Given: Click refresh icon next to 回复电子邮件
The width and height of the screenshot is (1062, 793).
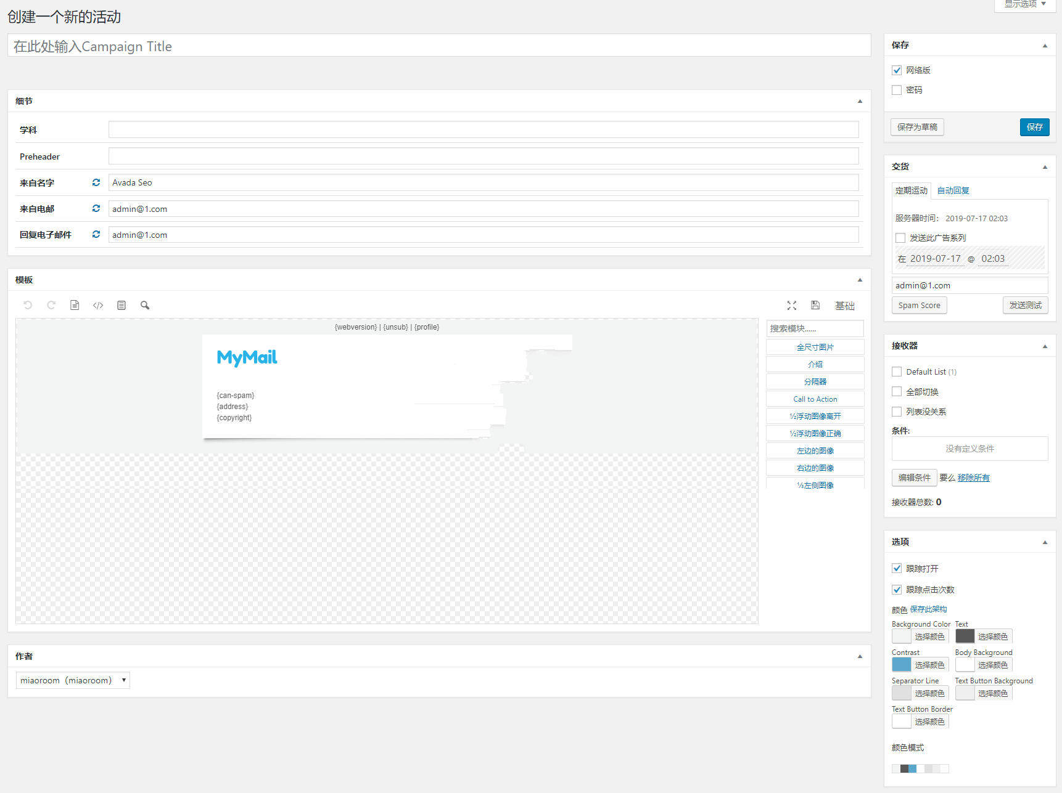Looking at the screenshot, I should (96, 234).
